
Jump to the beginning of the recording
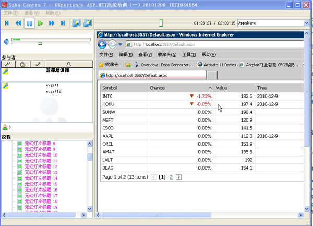(7, 23)
